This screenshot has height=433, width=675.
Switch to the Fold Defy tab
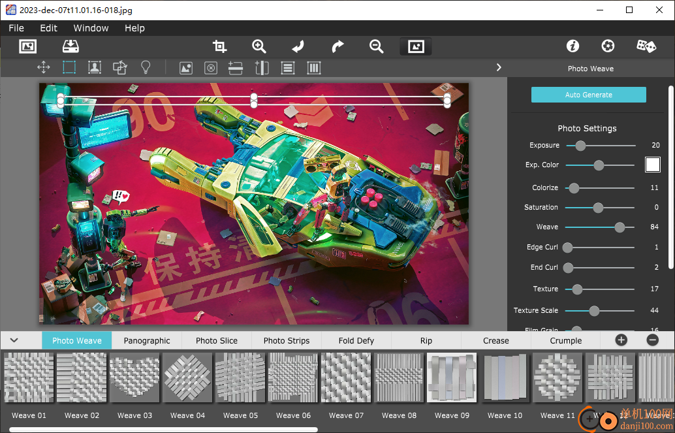(x=356, y=340)
